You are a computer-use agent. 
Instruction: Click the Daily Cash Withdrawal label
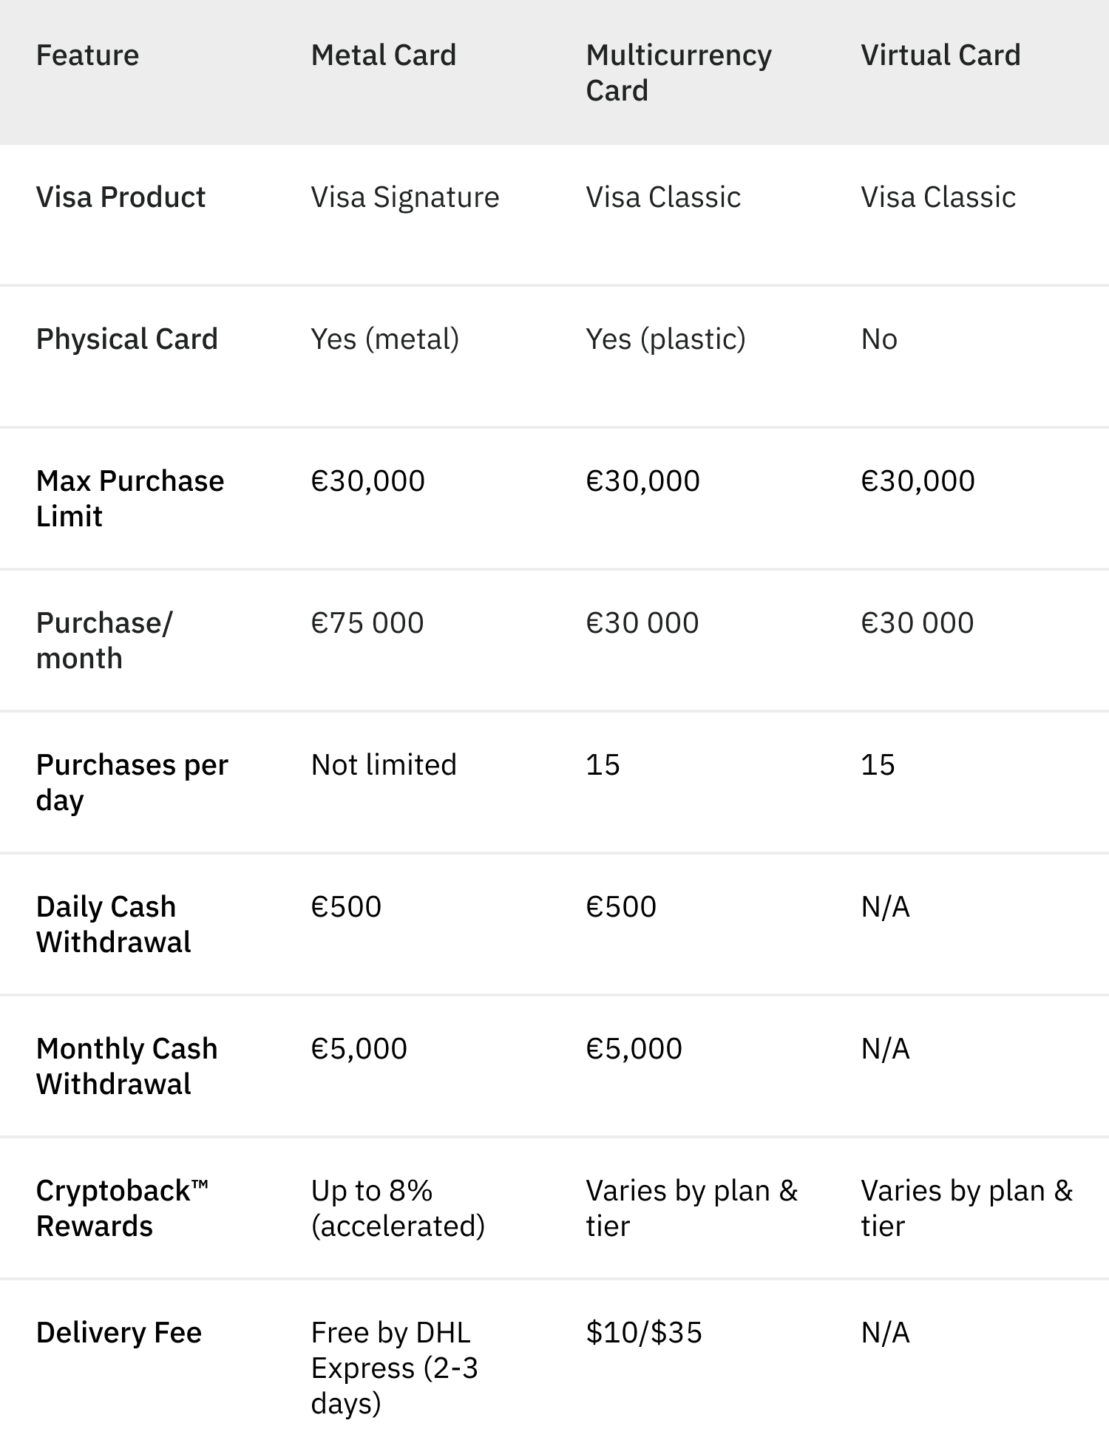[x=113, y=924]
